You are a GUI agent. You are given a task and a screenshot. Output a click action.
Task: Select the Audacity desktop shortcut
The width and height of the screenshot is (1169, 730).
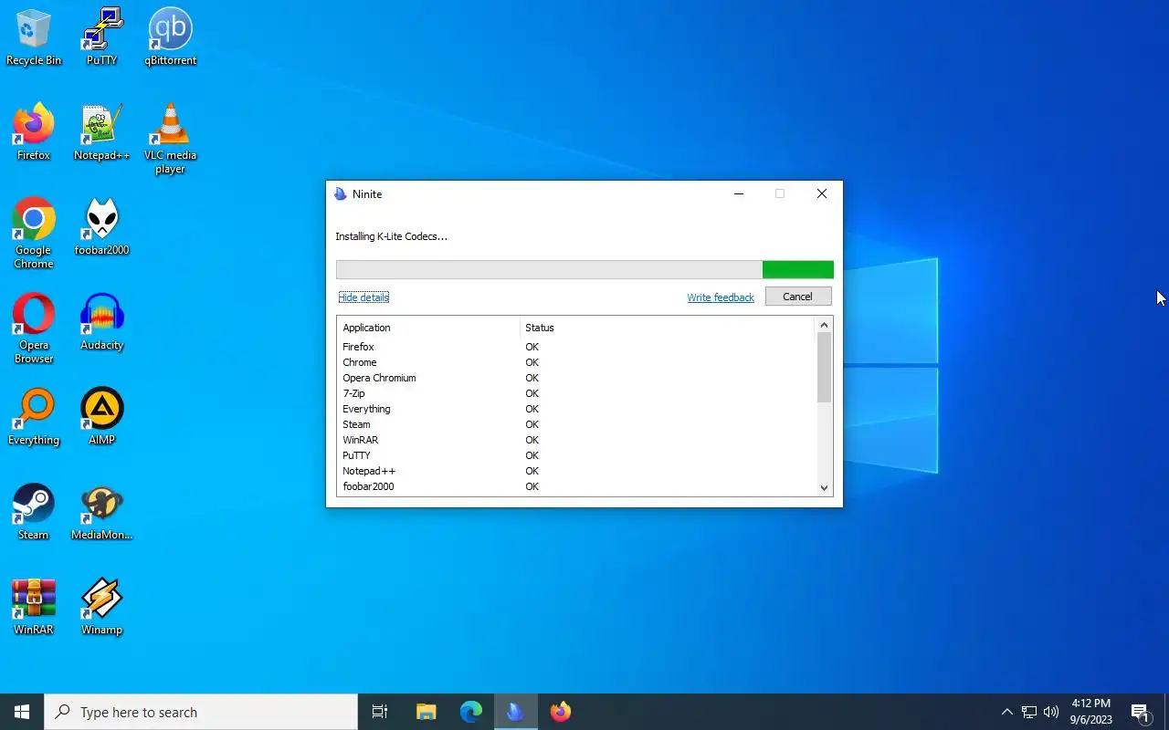point(101,322)
